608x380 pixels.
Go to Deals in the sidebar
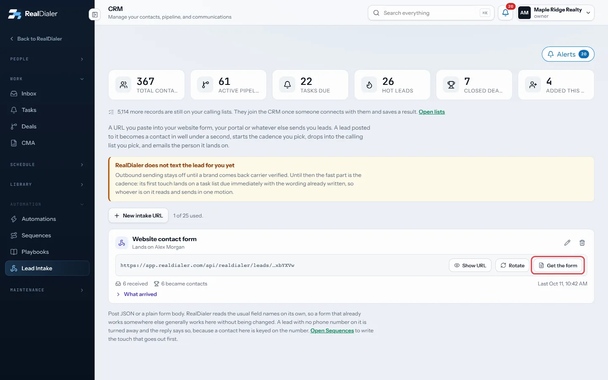click(47, 127)
